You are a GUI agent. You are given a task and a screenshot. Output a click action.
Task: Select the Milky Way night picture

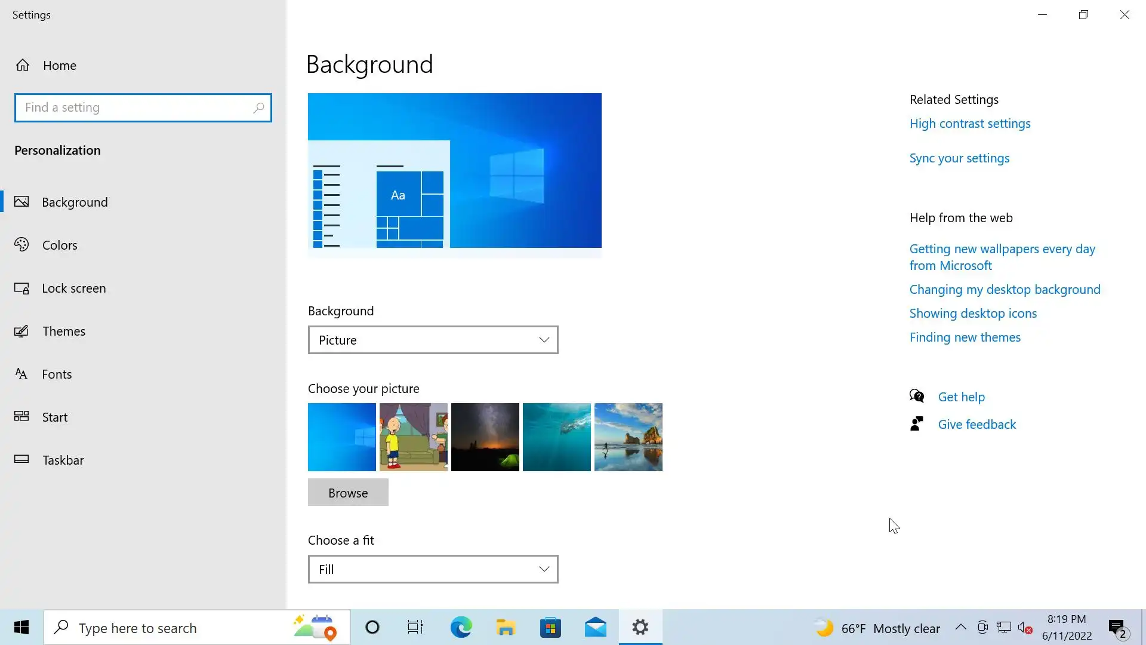[485, 437]
